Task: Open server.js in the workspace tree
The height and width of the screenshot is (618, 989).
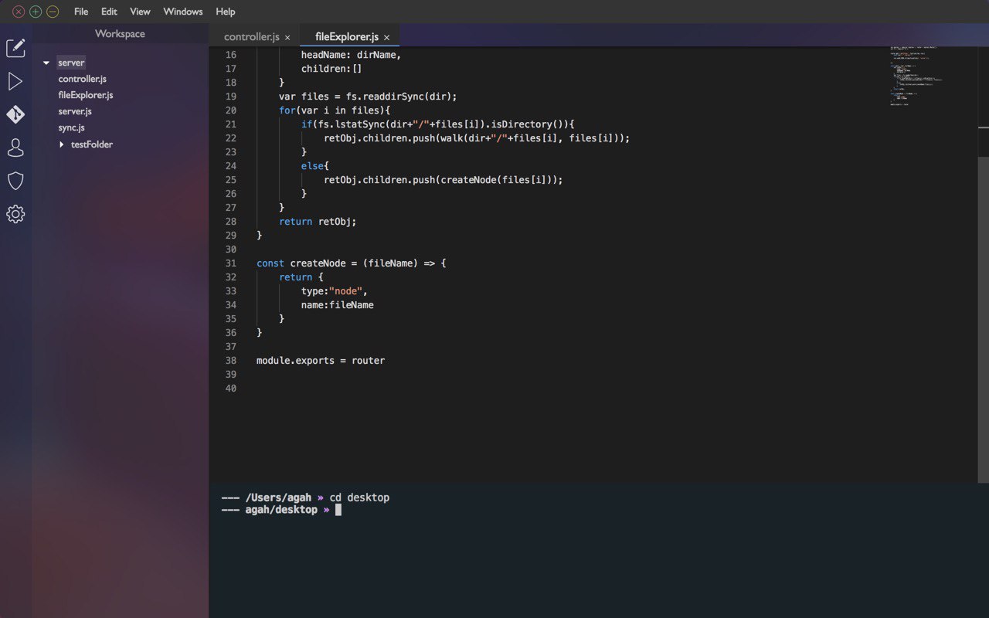Action: coord(75,111)
